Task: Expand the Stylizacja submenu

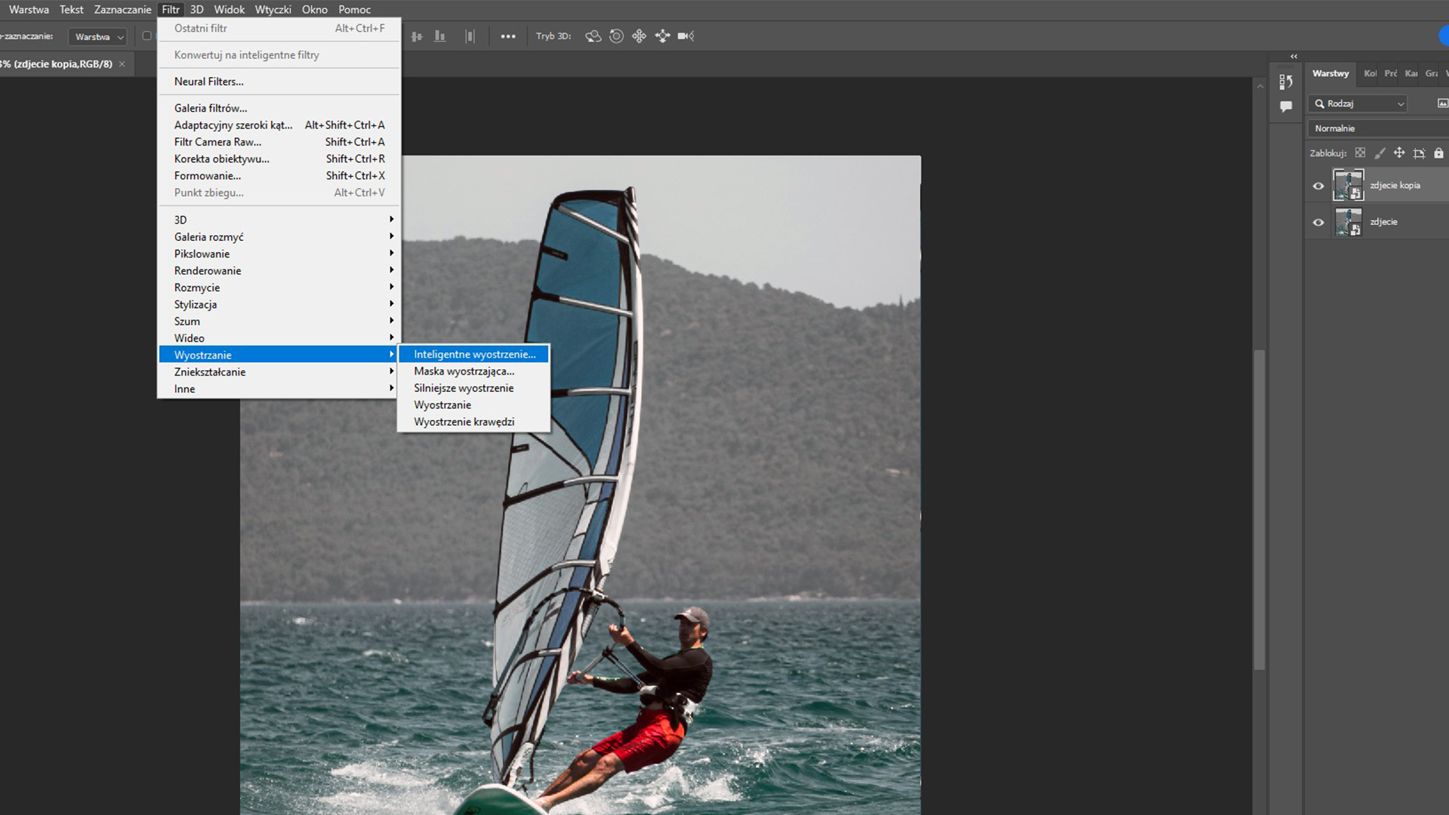Action: pos(279,304)
